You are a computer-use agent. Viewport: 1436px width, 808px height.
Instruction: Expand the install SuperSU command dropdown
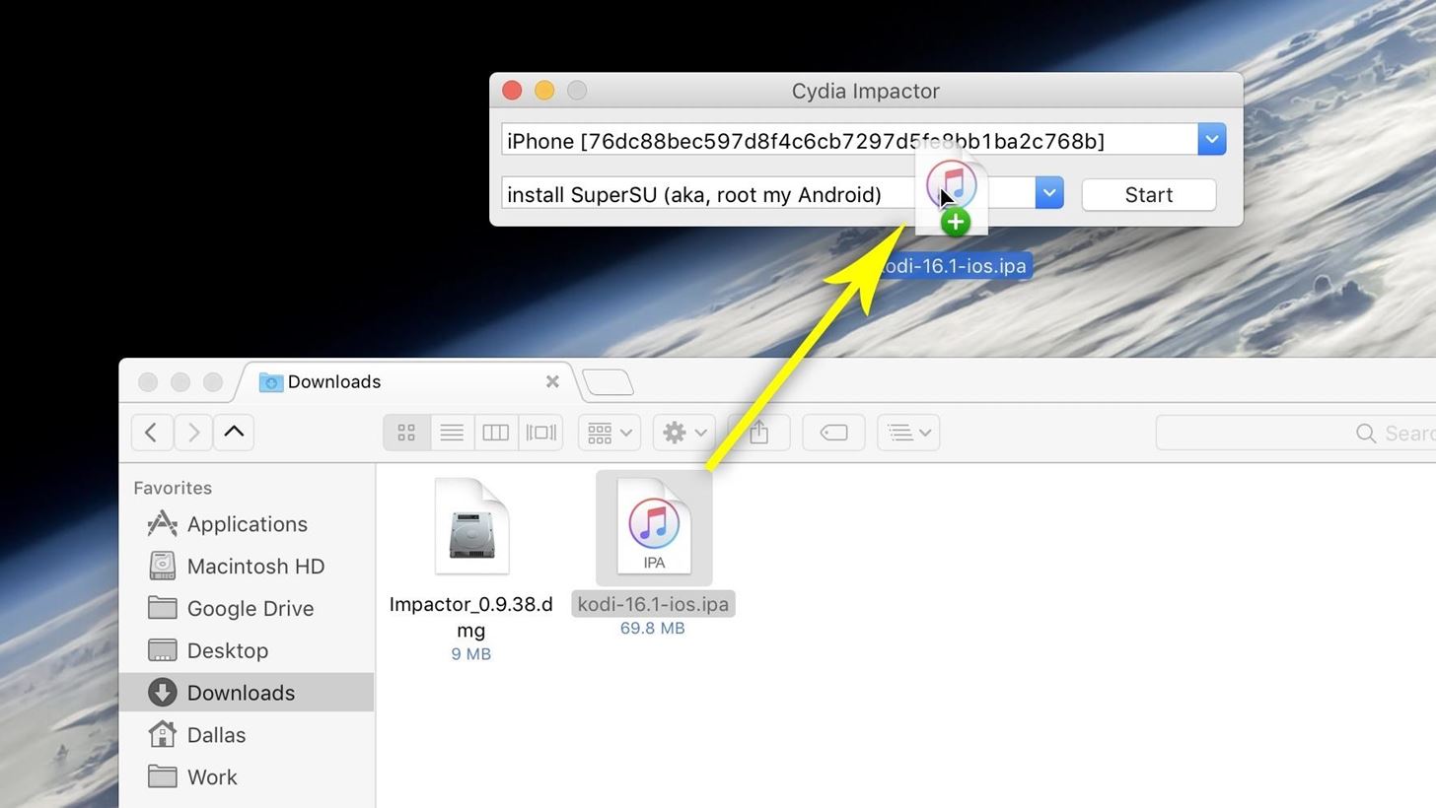tap(1049, 193)
